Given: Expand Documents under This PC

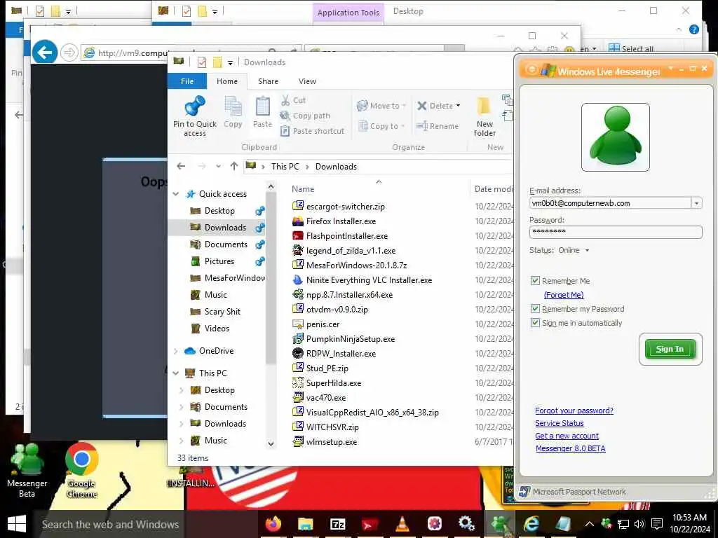Looking at the screenshot, I should point(182,407).
